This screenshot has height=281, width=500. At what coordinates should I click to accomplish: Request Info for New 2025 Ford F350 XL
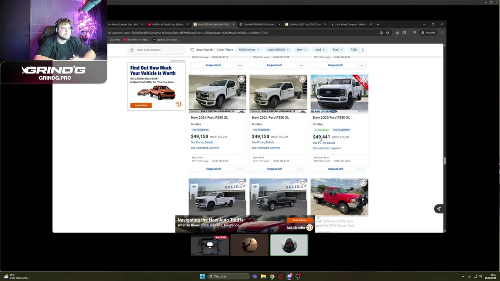[x=335, y=169]
